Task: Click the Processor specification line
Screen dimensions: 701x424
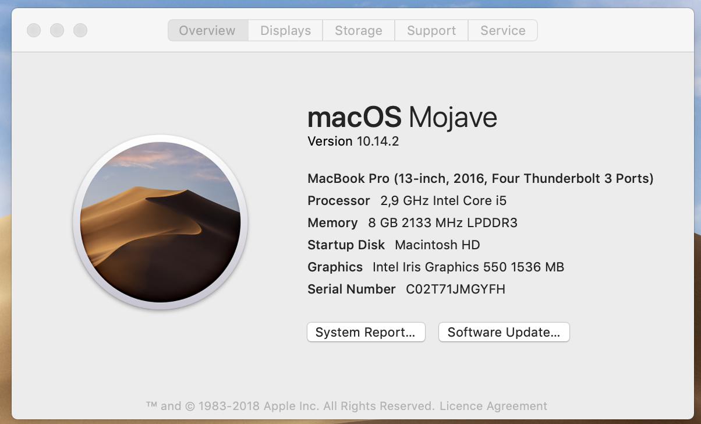Action: pyautogui.click(x=406, y=200)
